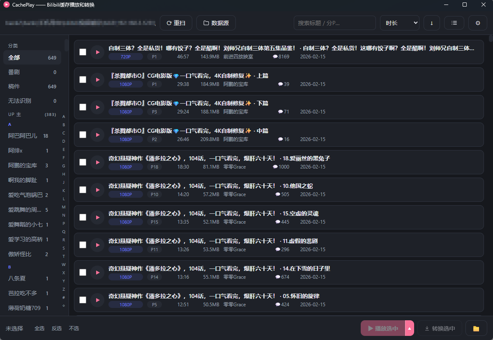Open settings gear icon
This screenshot has width=493, height=340.
click(478, 23)
